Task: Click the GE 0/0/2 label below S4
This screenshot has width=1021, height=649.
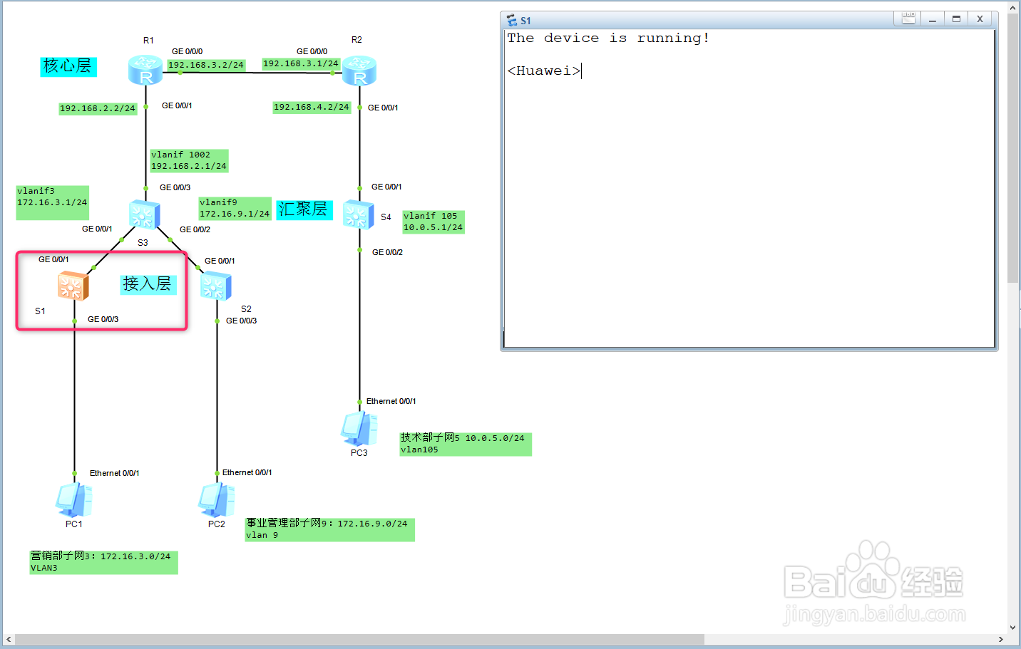Action: [388, 253]
